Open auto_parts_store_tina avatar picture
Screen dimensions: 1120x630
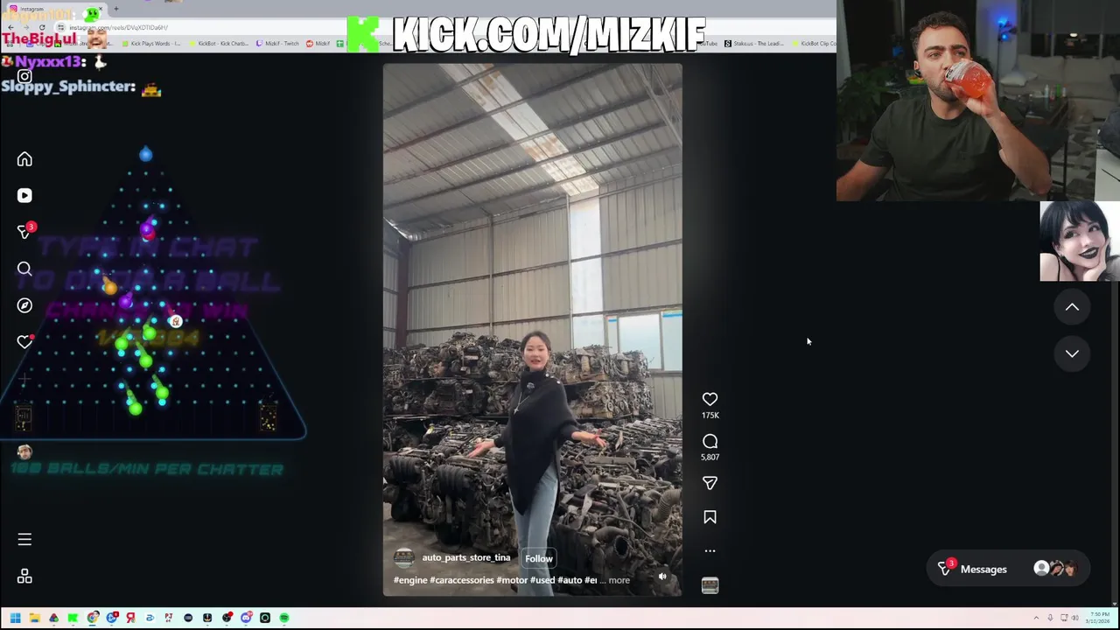[x=404, y=558]
